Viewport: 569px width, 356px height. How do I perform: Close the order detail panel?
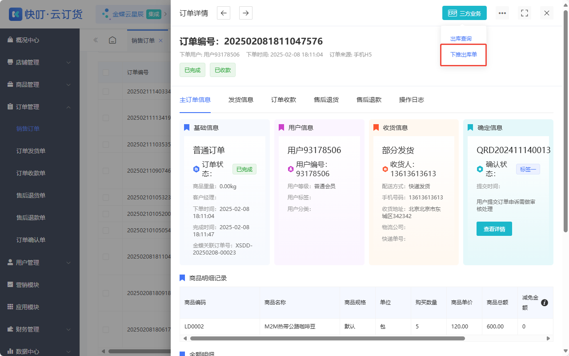[x=547, y=13]
